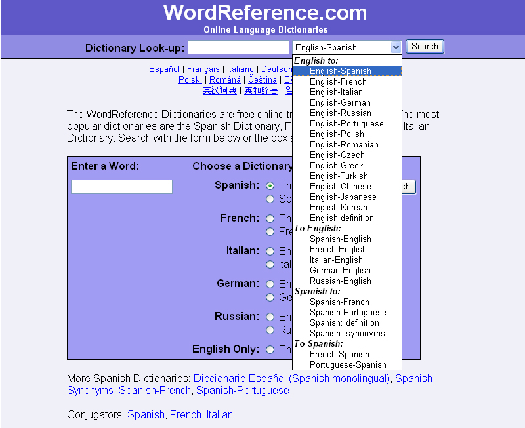
Task: Select second Spanish radio button
Action: click(x=270, y=199)
